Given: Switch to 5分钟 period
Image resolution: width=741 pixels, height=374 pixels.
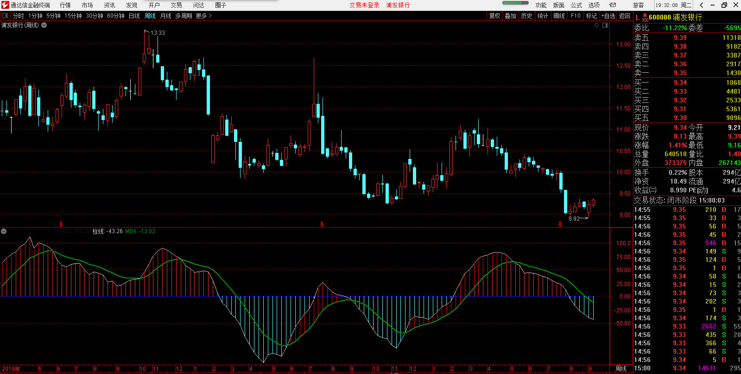Looking at the screenshot, I should click(x=54, y=16).
